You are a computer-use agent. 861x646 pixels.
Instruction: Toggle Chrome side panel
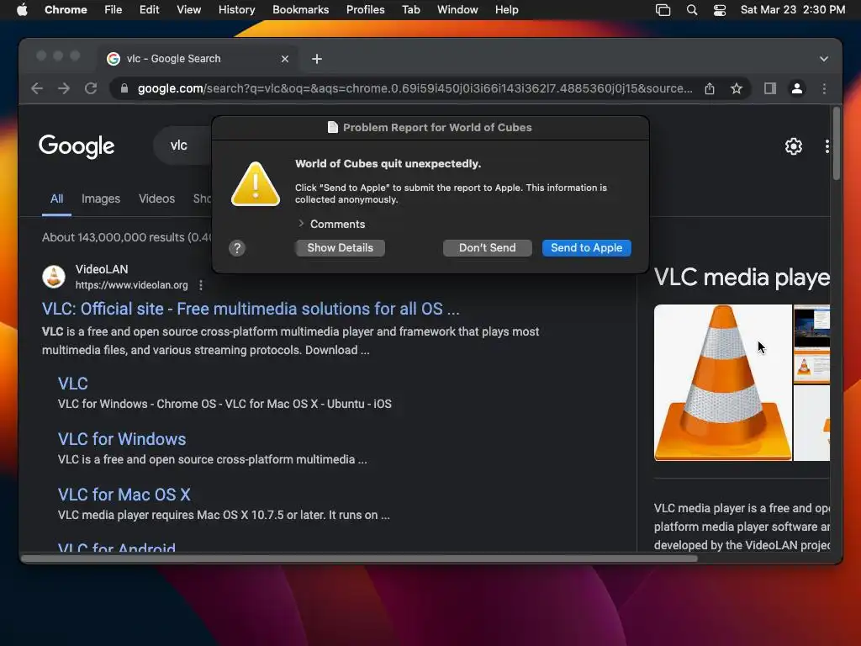click(770, 88)
